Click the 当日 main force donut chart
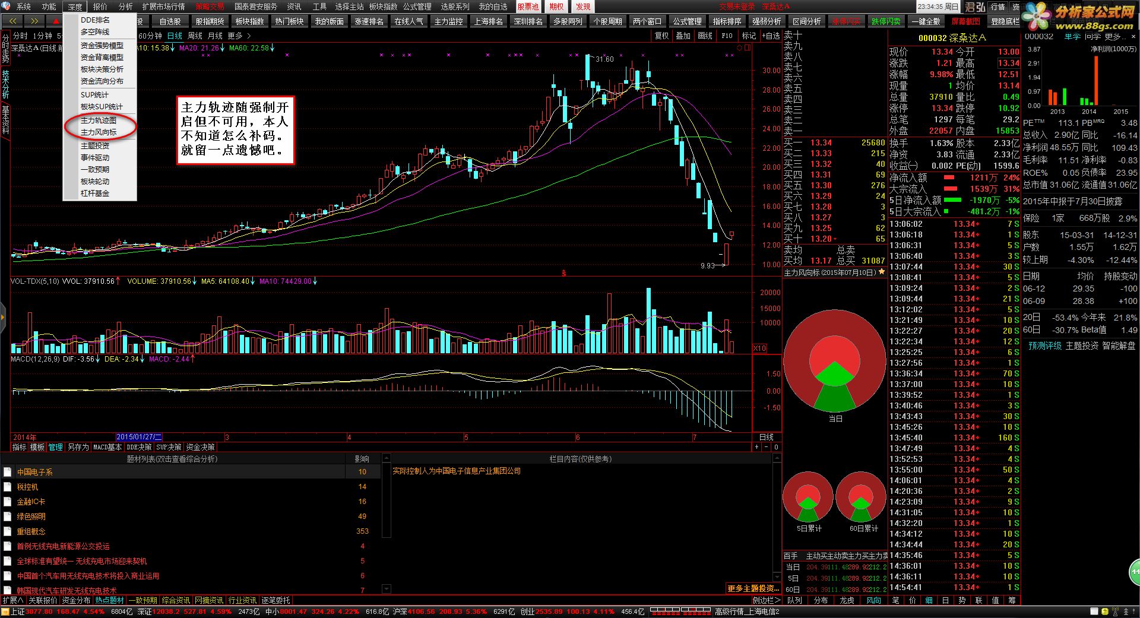Screen dimensions: 1140x618 (x=835, y=361)
